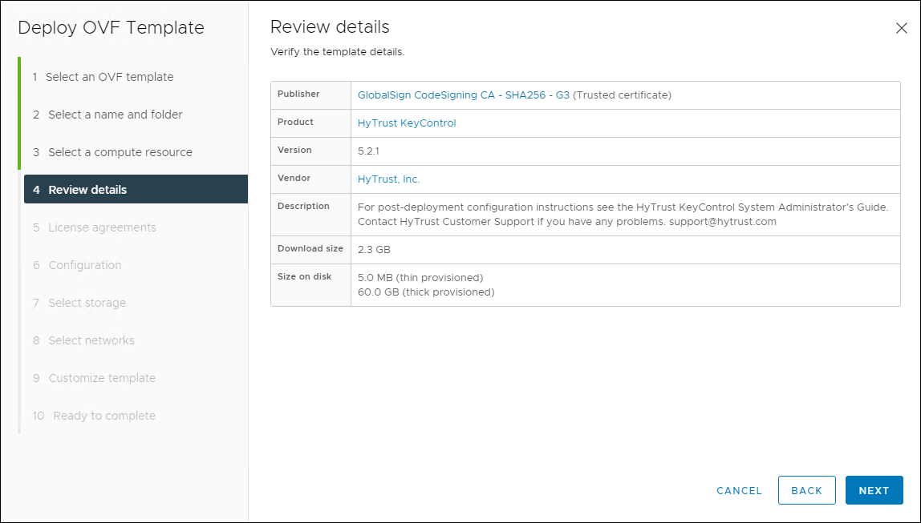The image size is (921, 523).
Task: Go to step 1 Select an OVF template
Action: pos(103,77)
